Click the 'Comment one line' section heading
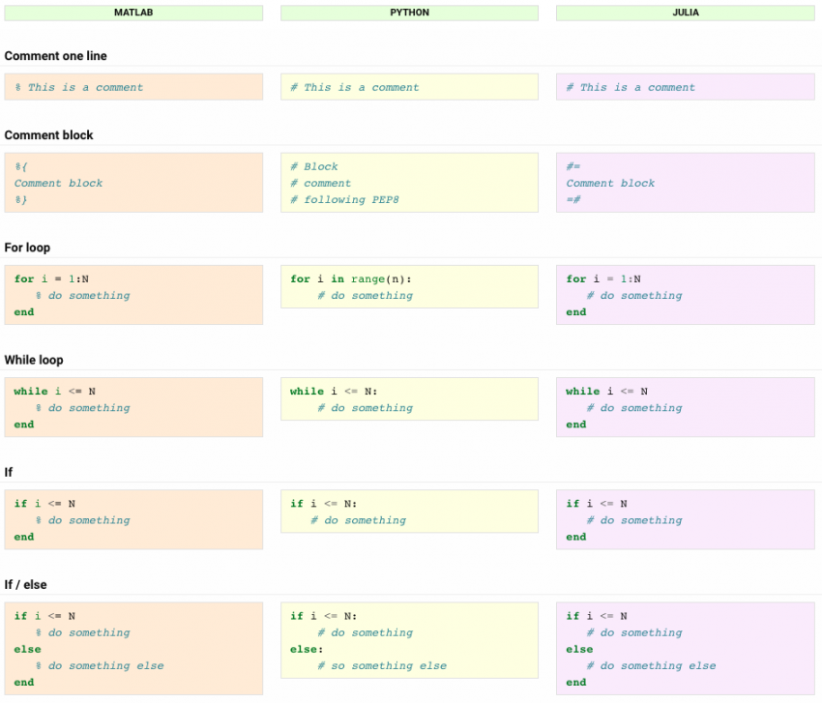822x703 pixels. [x=56, y=56]
